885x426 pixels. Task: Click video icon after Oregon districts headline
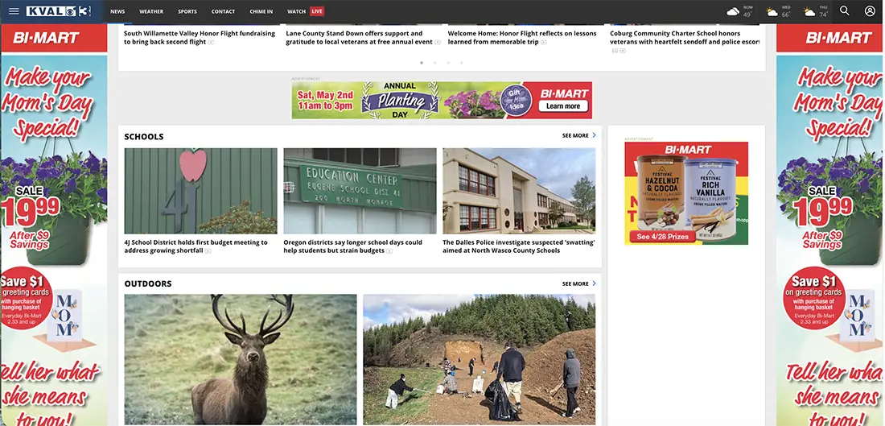pyautogui.click(x=389, y=251)
